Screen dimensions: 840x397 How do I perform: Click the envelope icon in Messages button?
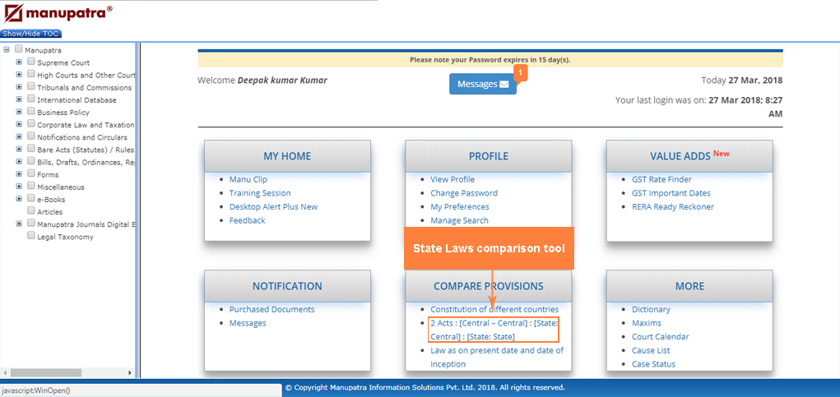pyautogui.click(x=504, y=85)
